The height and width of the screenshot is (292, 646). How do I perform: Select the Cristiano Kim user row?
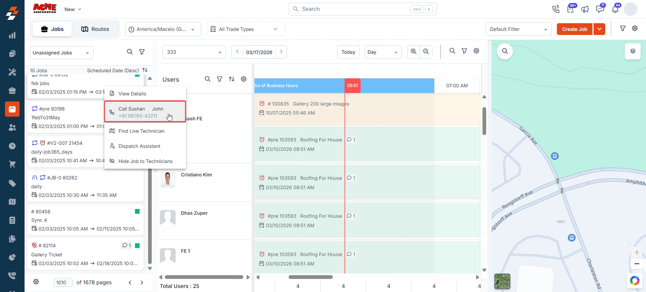point(204,182)
